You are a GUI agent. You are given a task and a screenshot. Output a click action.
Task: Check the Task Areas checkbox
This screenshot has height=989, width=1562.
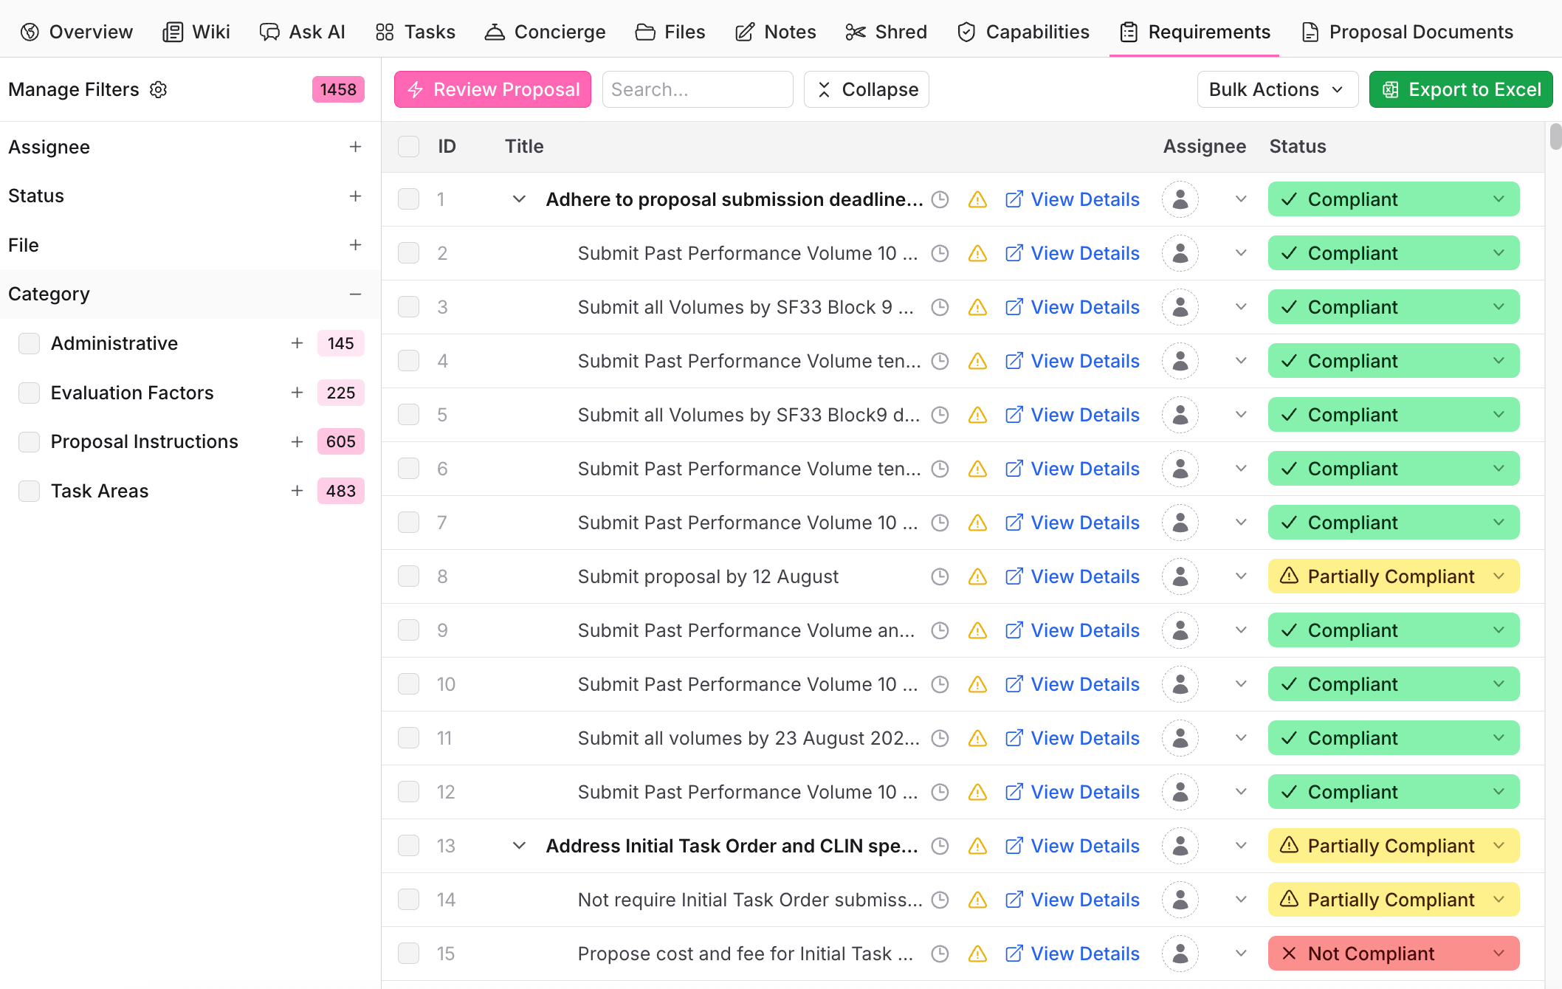click(29, 491)
